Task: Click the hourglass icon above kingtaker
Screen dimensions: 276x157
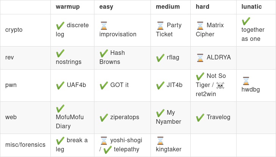Action: pyautogui.click(x=160, y=141)
